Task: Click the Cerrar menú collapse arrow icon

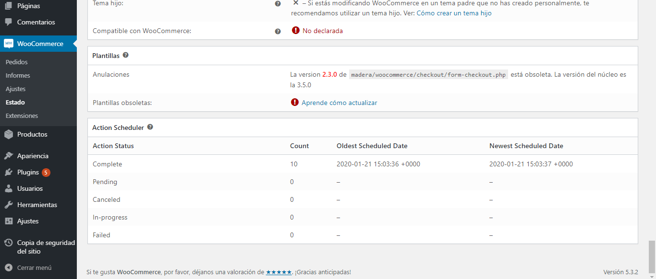Action: pos(9,267)
